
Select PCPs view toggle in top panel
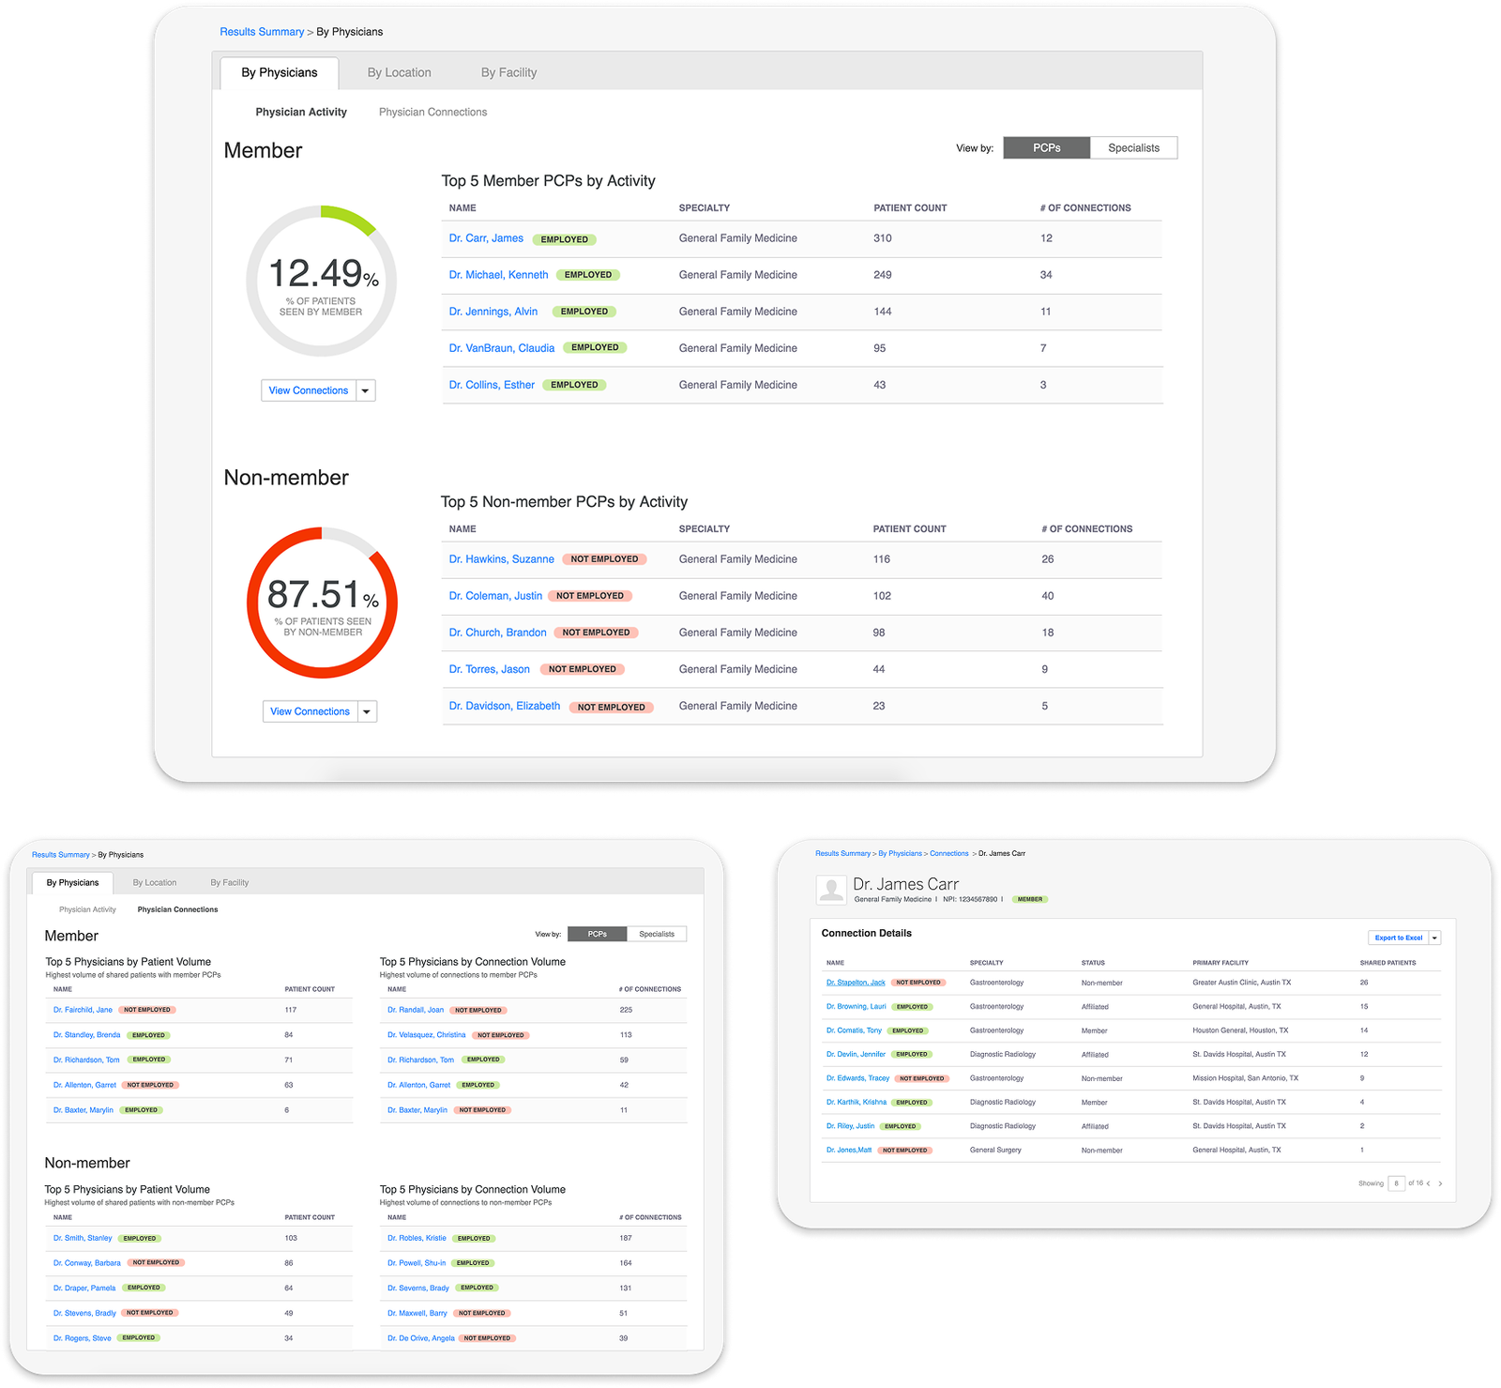click(x=1047, y=148)
